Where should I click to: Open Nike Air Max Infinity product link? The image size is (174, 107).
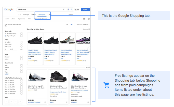66,52
